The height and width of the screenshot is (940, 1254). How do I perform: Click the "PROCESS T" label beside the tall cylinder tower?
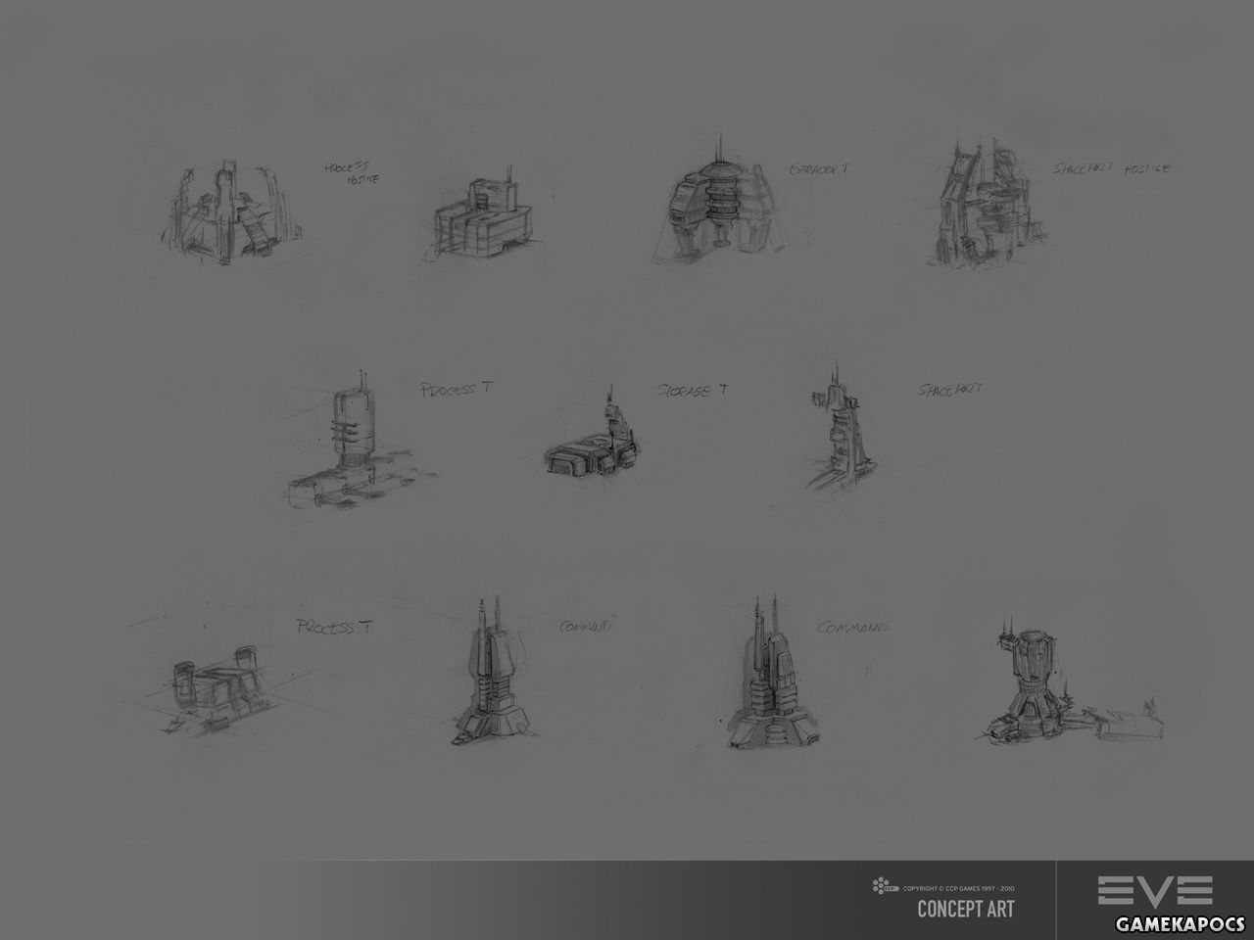456,389
